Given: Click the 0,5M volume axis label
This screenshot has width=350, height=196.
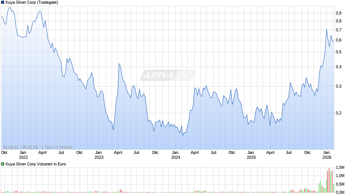Looking at the screenshot, I should click(x=340, y=184).
